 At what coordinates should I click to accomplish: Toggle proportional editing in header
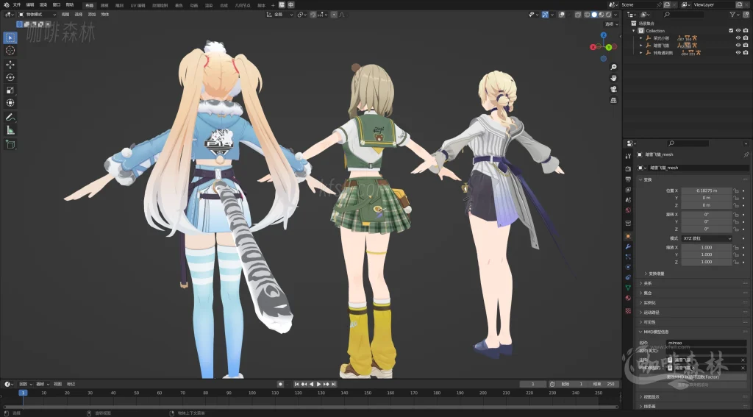(335, 15)
